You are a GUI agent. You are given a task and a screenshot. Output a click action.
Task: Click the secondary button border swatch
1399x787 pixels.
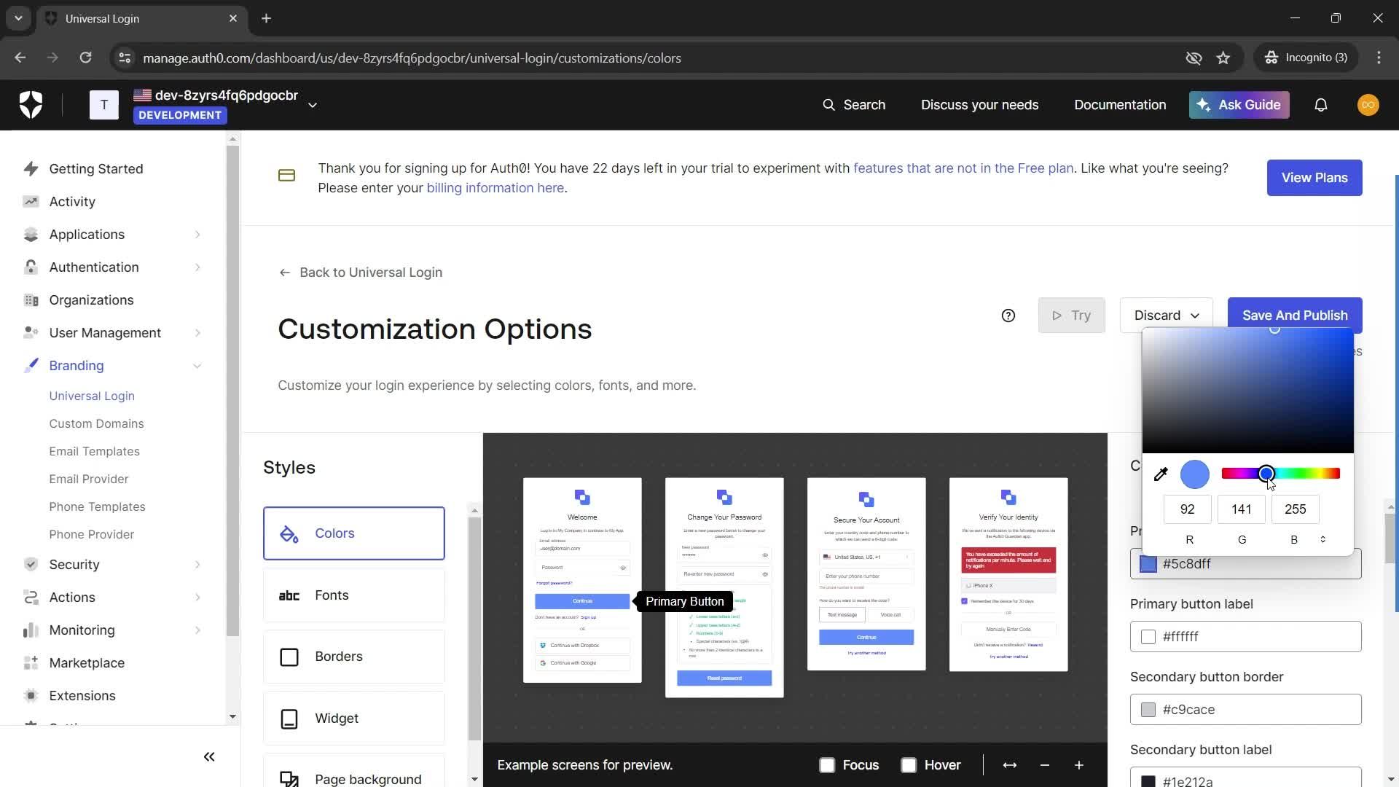tap(1148, 710)
